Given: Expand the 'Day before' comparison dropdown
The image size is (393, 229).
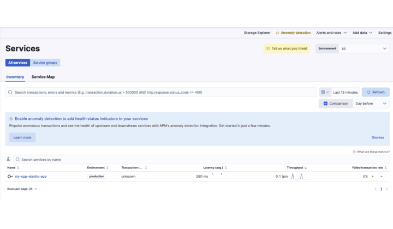Looking at the screenshot, I should [371, 103].
